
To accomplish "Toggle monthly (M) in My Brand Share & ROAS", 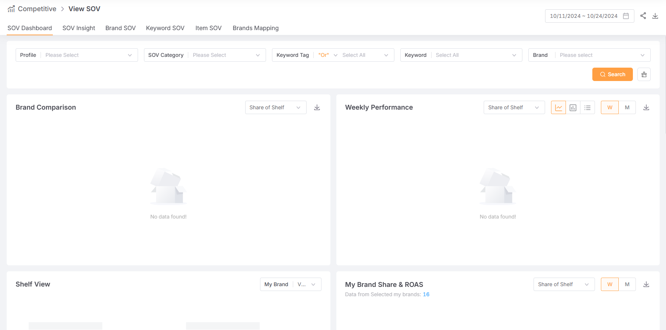I will click(627, 284).
